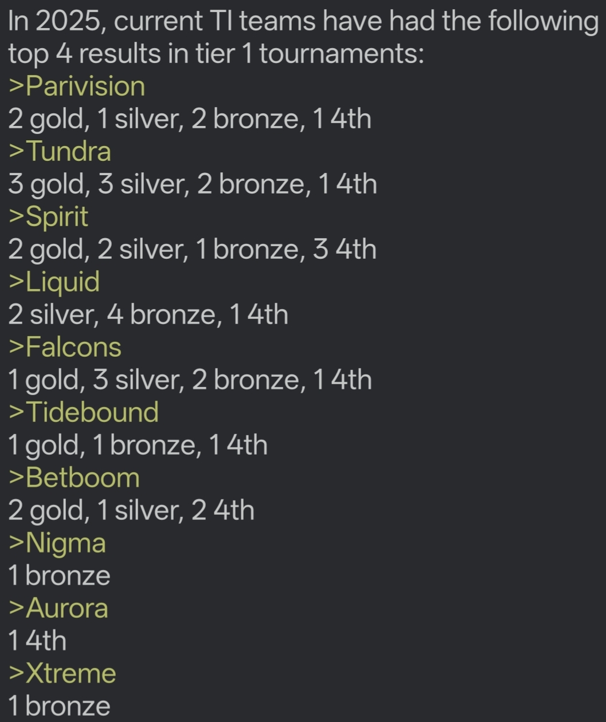
Task: Click the green >Betboom quote line
Action: coord(75,478)
